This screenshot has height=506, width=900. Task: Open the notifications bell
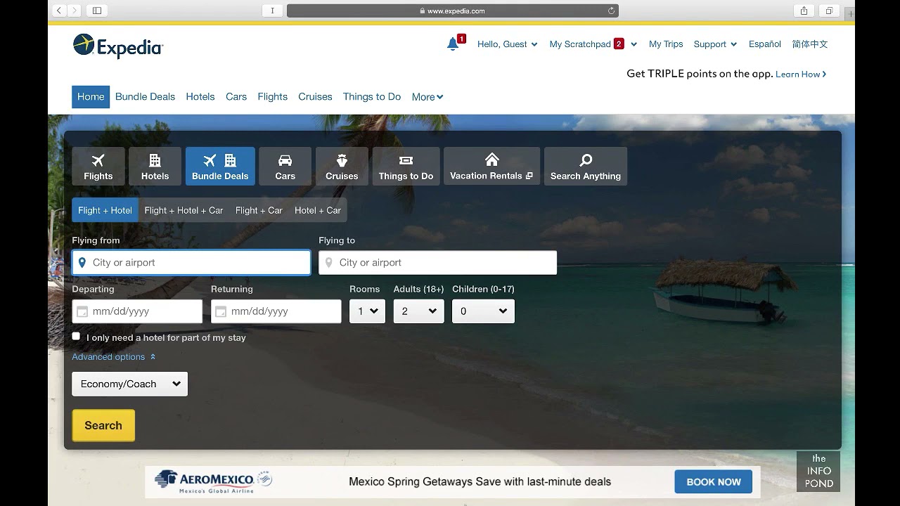[453, 44]
